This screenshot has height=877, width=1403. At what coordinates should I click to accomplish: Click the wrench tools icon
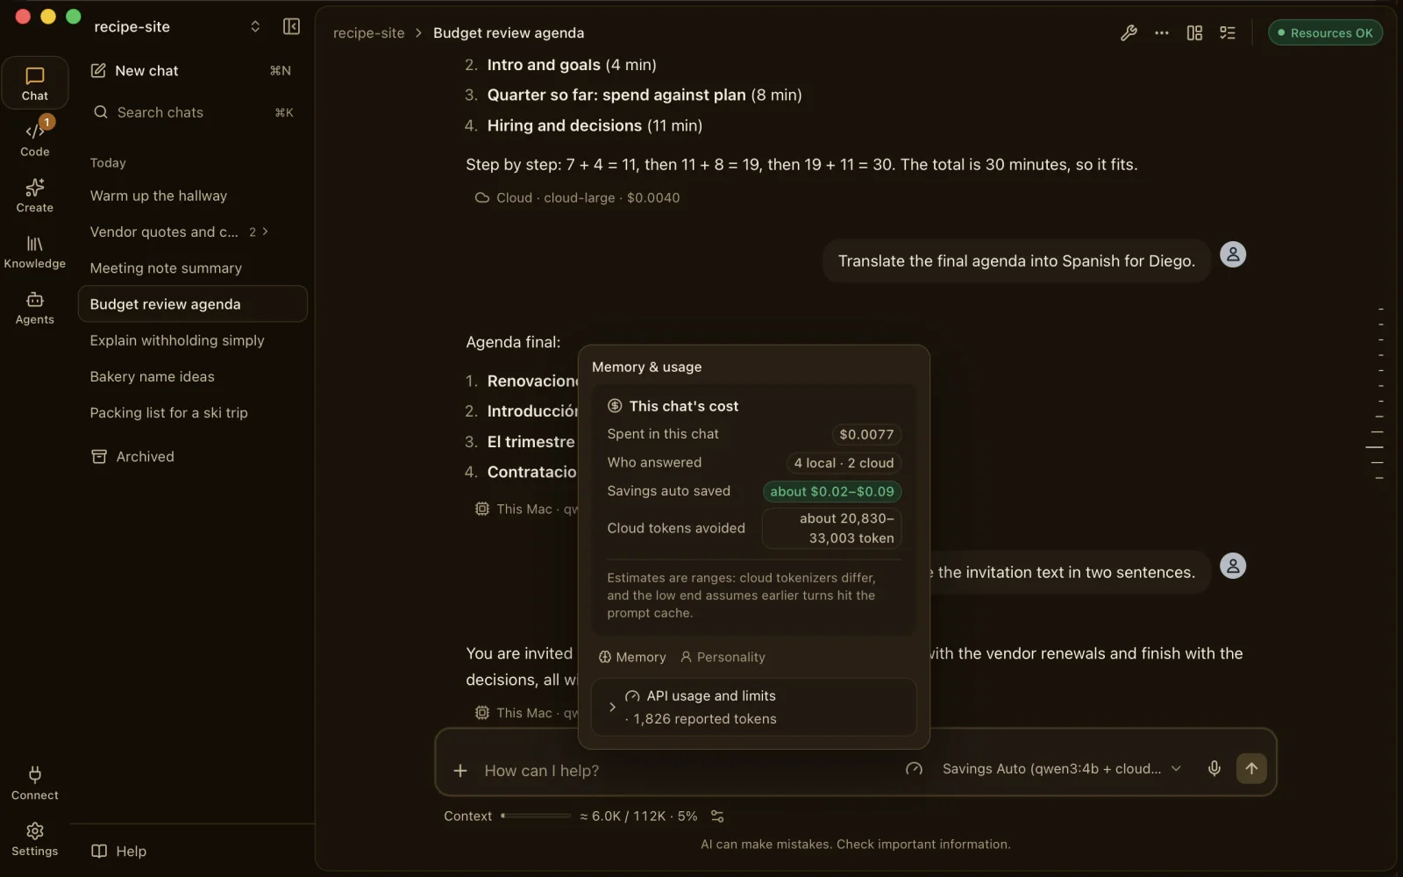tap(1129, 33)
